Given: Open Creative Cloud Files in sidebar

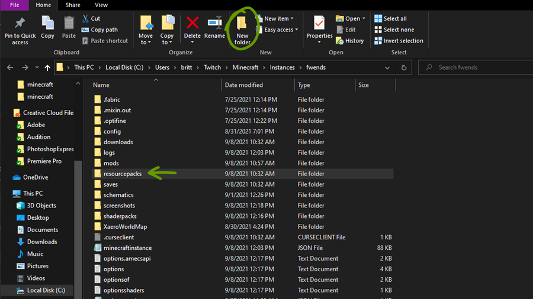Looking at the screenshot, I should click(43, 113).
